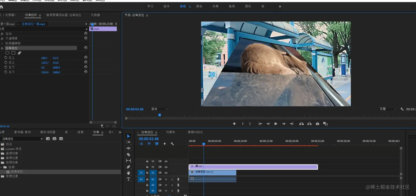
Task: Open comparison view button in program monitor
Action: (325, 124)
